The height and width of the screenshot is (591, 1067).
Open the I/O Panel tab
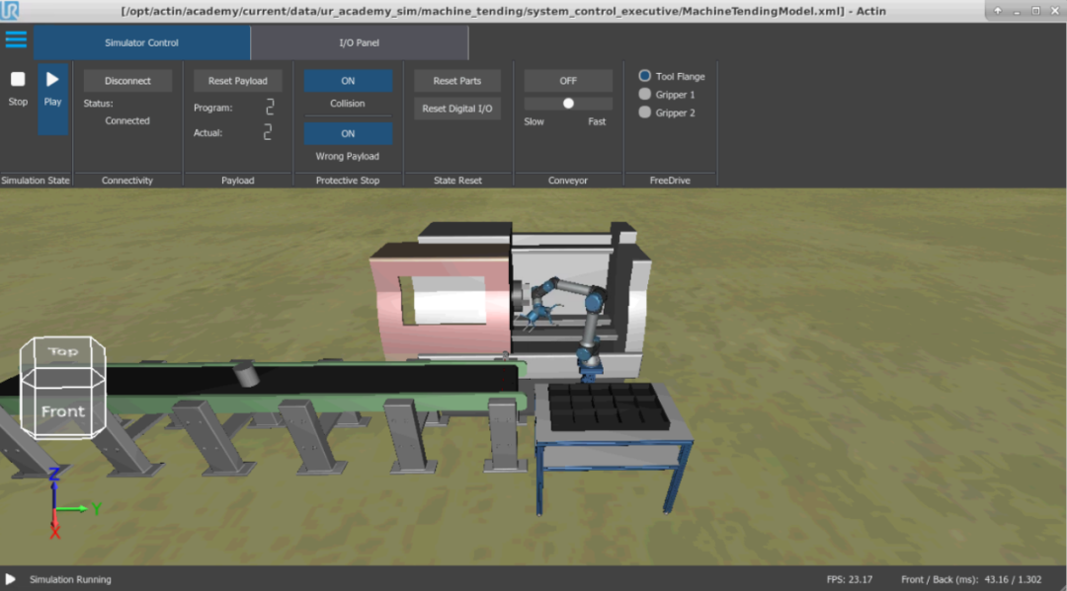pos(360,42)
